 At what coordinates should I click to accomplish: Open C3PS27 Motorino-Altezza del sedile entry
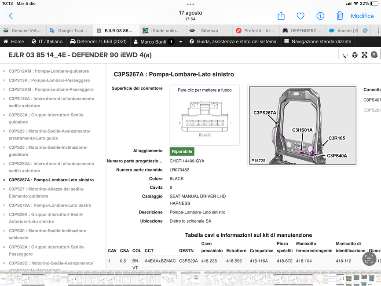point(47,192)
